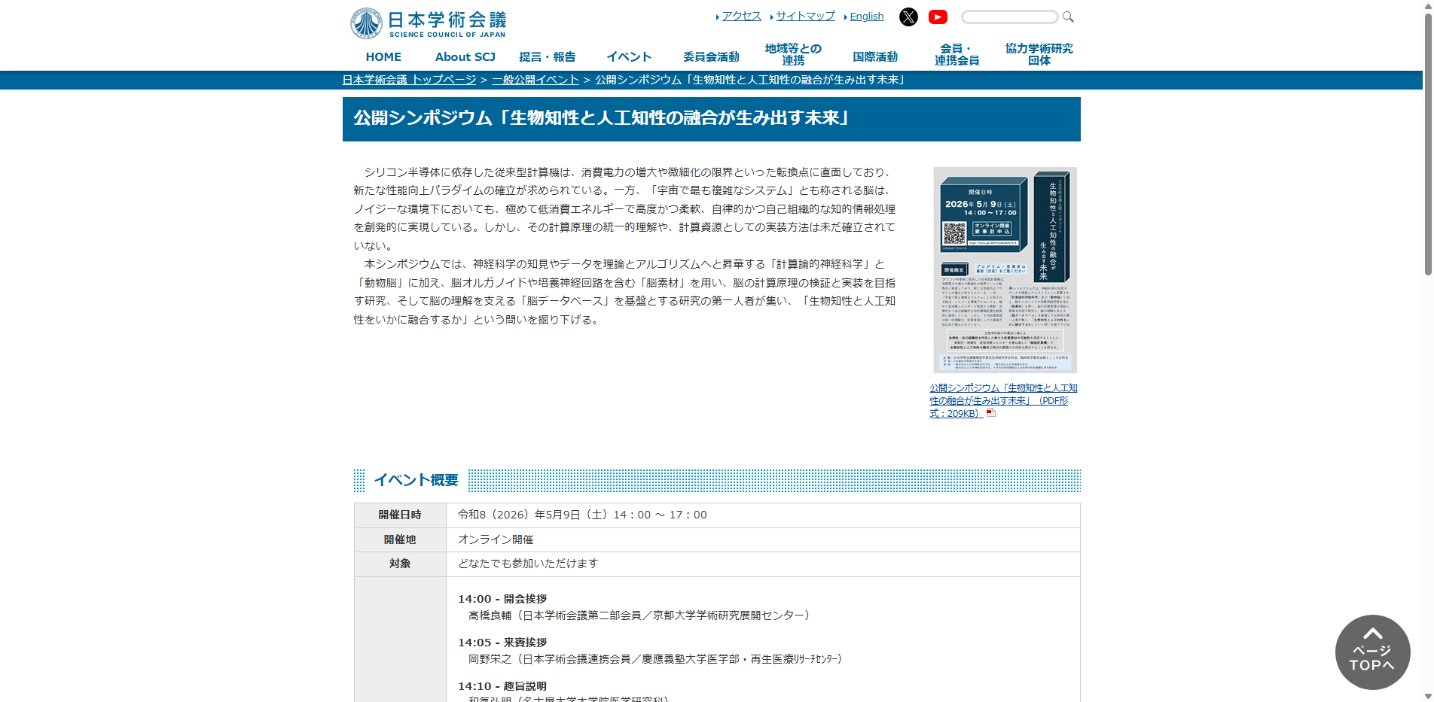Image resolution: width=1434 pixels, height=702 pixels.
Task: Open the 協力学術研究団体 menu
Action: [x=1039, y=54]
